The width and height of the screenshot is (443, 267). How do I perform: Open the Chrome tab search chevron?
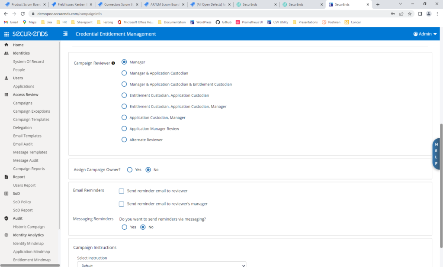[400, 4]
